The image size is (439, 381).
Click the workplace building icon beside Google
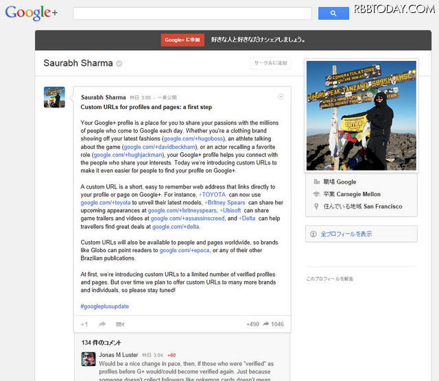click(317, 182)
